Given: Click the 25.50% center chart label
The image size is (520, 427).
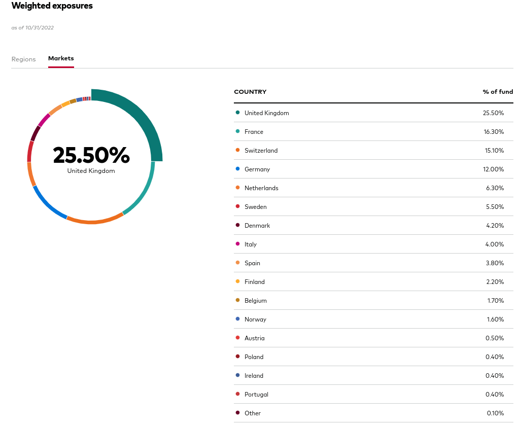Looking at the screenshot, I should click(x=91, y=155).
